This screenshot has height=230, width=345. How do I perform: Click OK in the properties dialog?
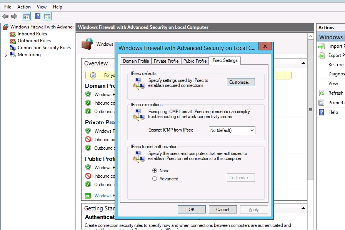(192, 210)
